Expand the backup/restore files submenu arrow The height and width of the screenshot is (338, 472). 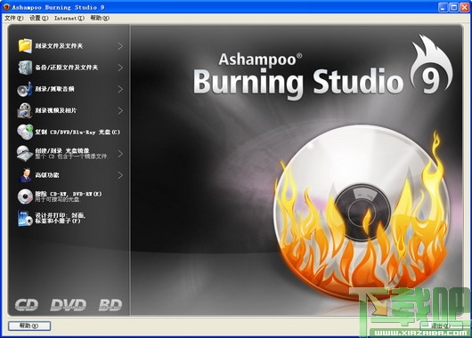pyautogui.click(x=120, y=68)
